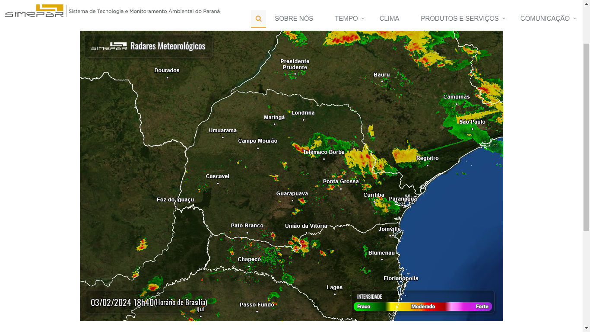Click the COMUNICAÇÃO link text
590x332 pixels.
(x=545, y=19)
